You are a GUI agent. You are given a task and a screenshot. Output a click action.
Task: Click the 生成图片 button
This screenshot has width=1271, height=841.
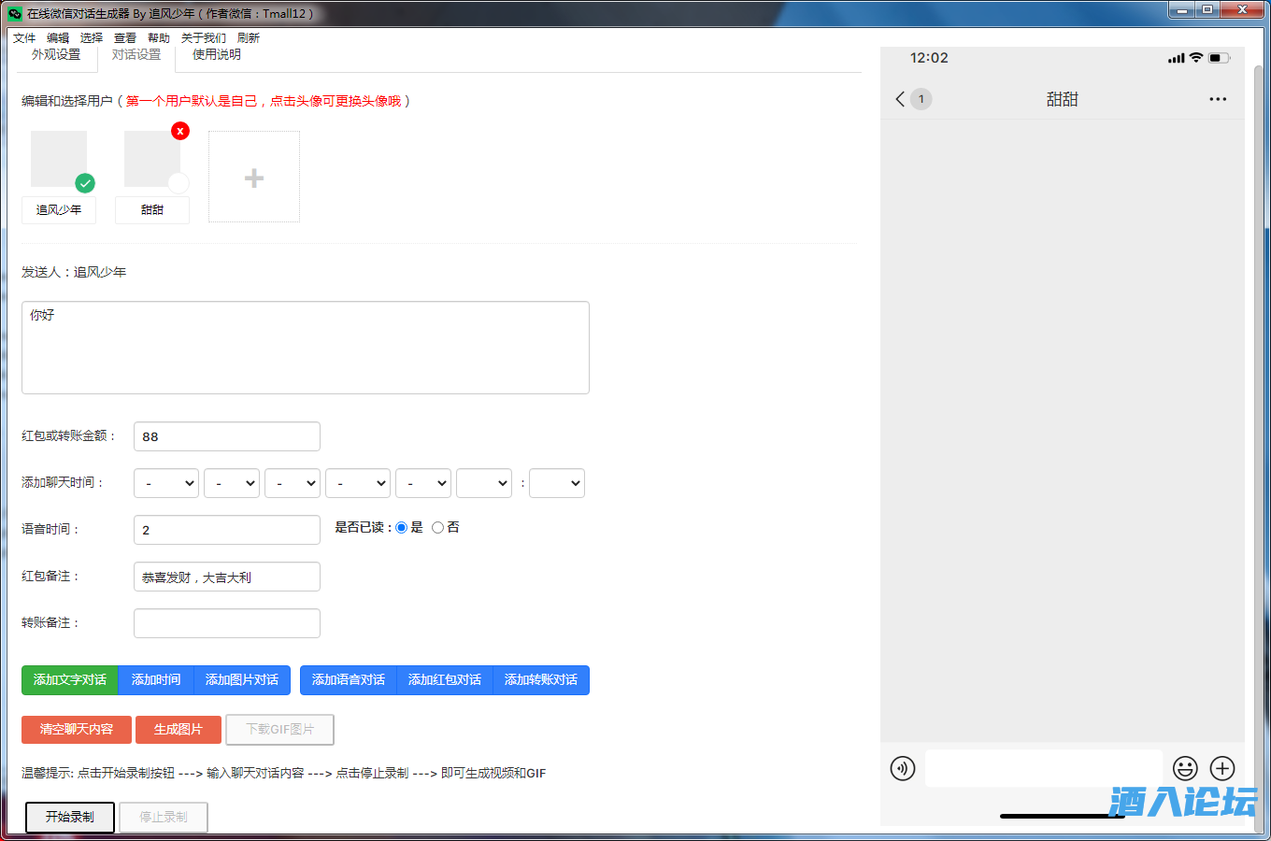click(x=178, y=730)
